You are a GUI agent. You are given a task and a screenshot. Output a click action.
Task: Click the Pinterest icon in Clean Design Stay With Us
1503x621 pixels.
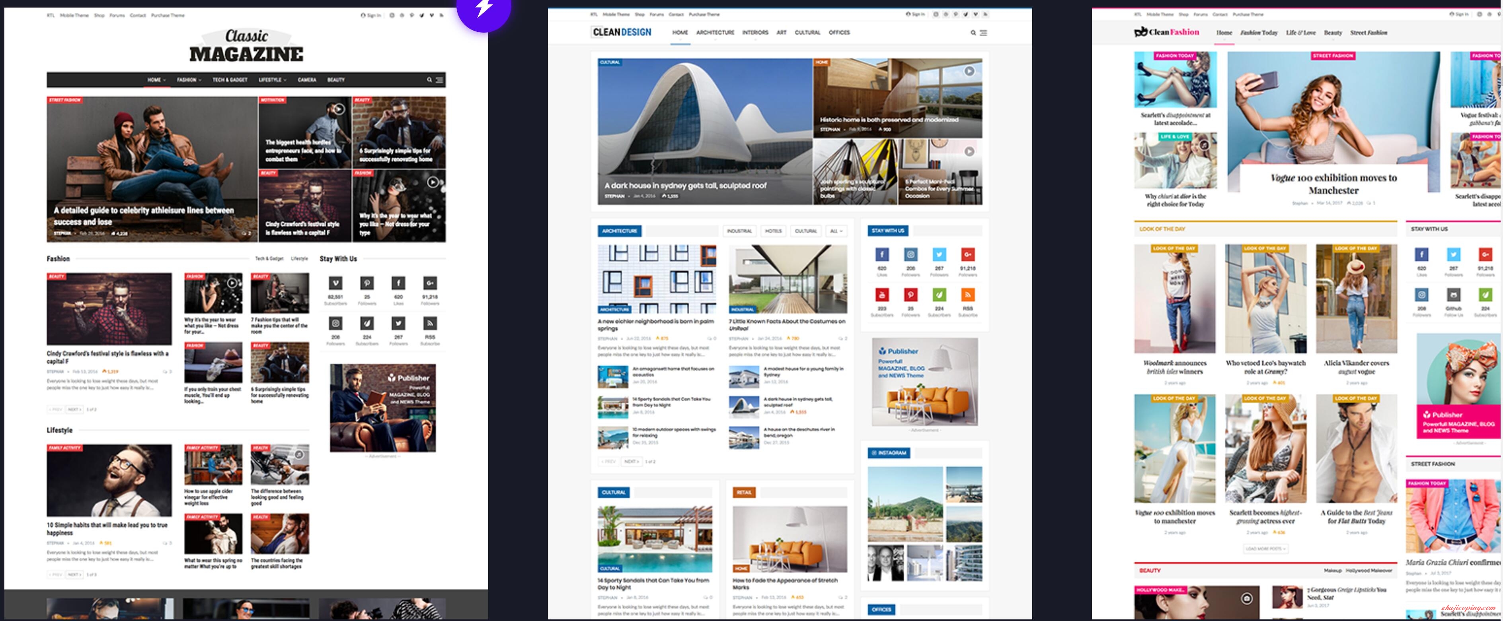click(x=911, y=295)
